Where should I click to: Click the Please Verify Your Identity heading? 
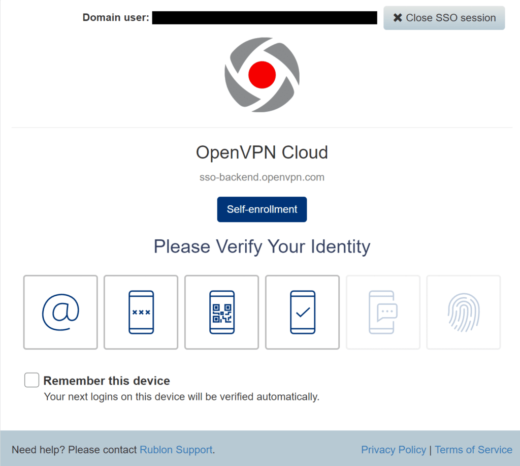(x=262, y=246)
